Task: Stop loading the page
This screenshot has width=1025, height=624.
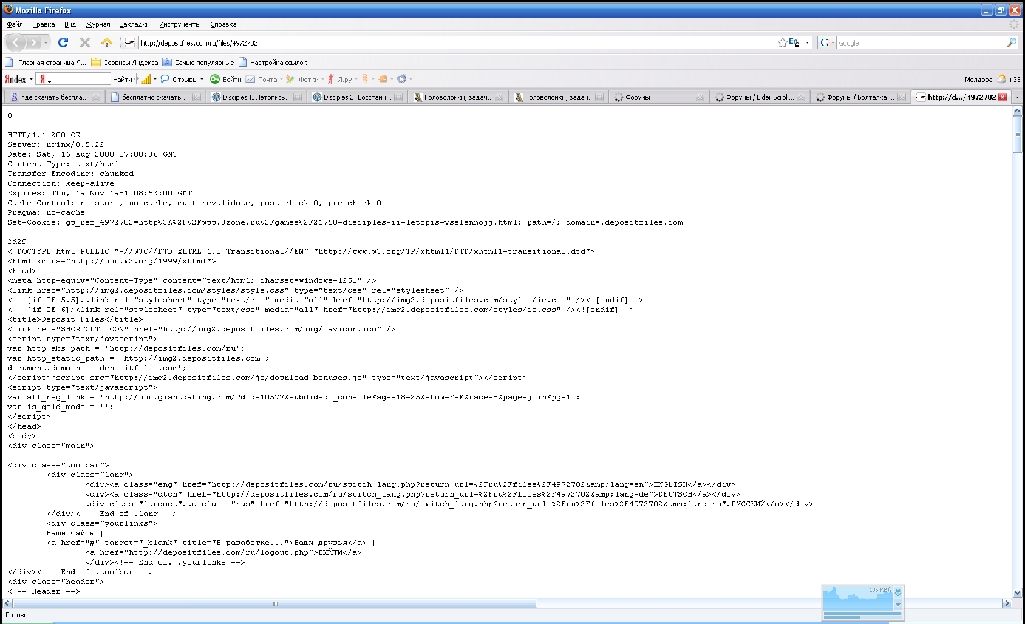Action: pos(85,42)
